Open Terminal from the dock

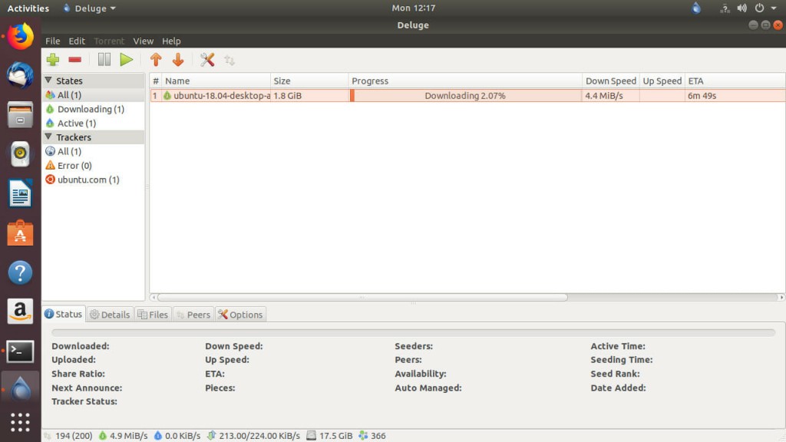pyautogui.click(x=20, y=351)
